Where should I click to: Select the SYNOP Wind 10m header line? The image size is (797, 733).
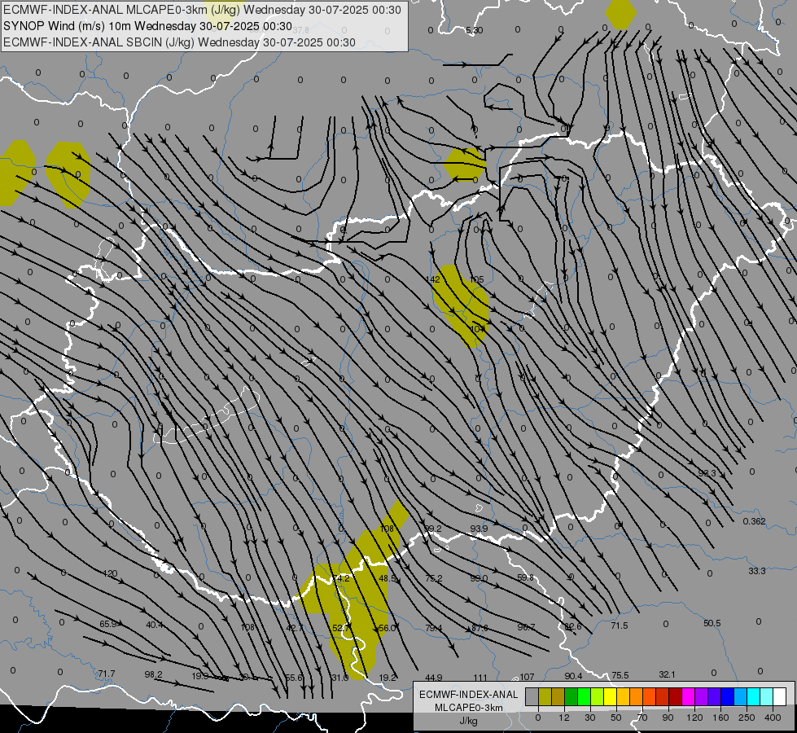coord(147,26)
